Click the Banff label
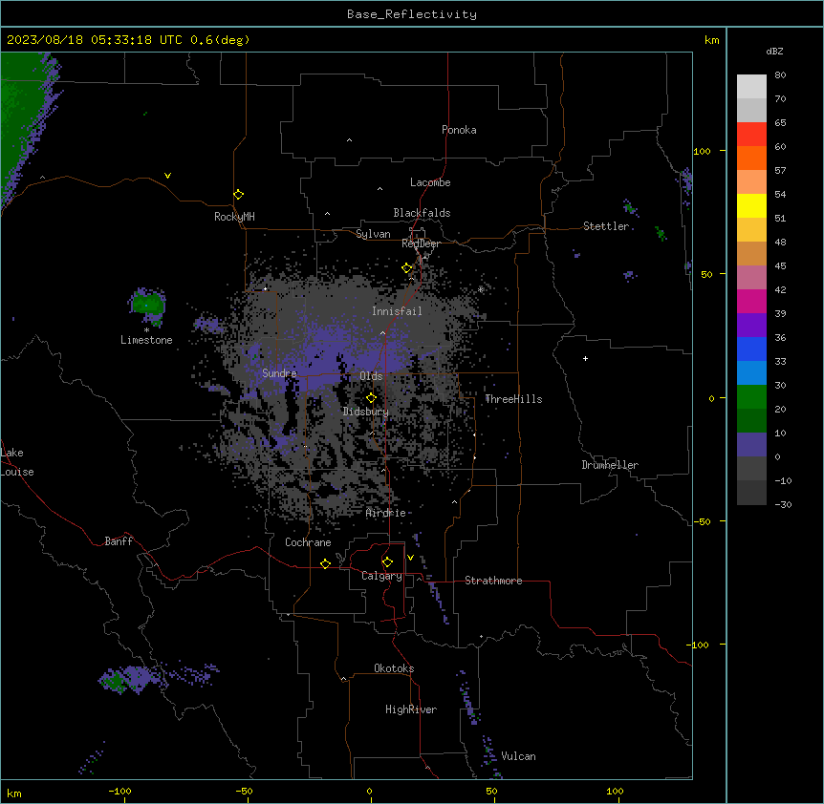The image size is (824, 804). 119,541
